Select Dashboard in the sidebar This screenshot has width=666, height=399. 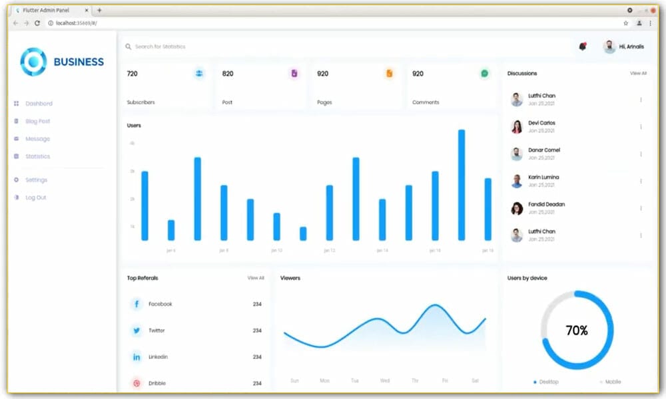38,103
